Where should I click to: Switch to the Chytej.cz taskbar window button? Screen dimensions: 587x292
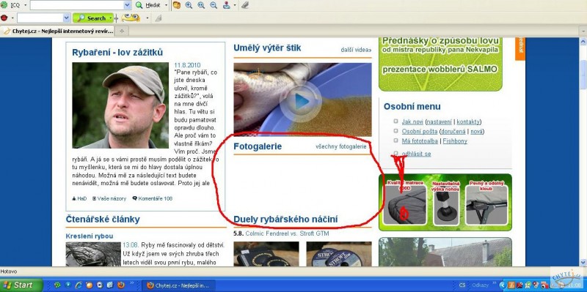click(179, 285)
